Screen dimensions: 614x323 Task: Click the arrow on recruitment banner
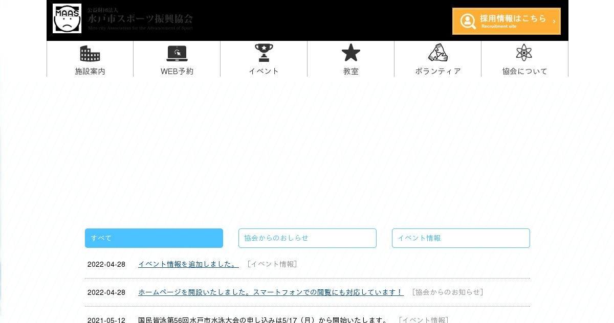pos(554,21)
